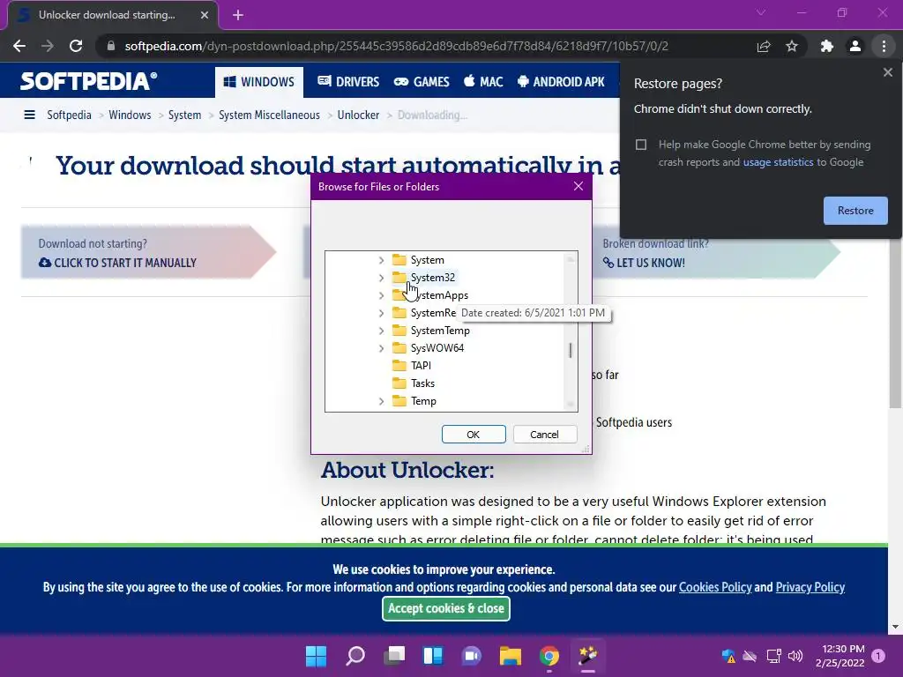
Task: Cancel the Browse for Files dialog
Action: tap(544, 434)
